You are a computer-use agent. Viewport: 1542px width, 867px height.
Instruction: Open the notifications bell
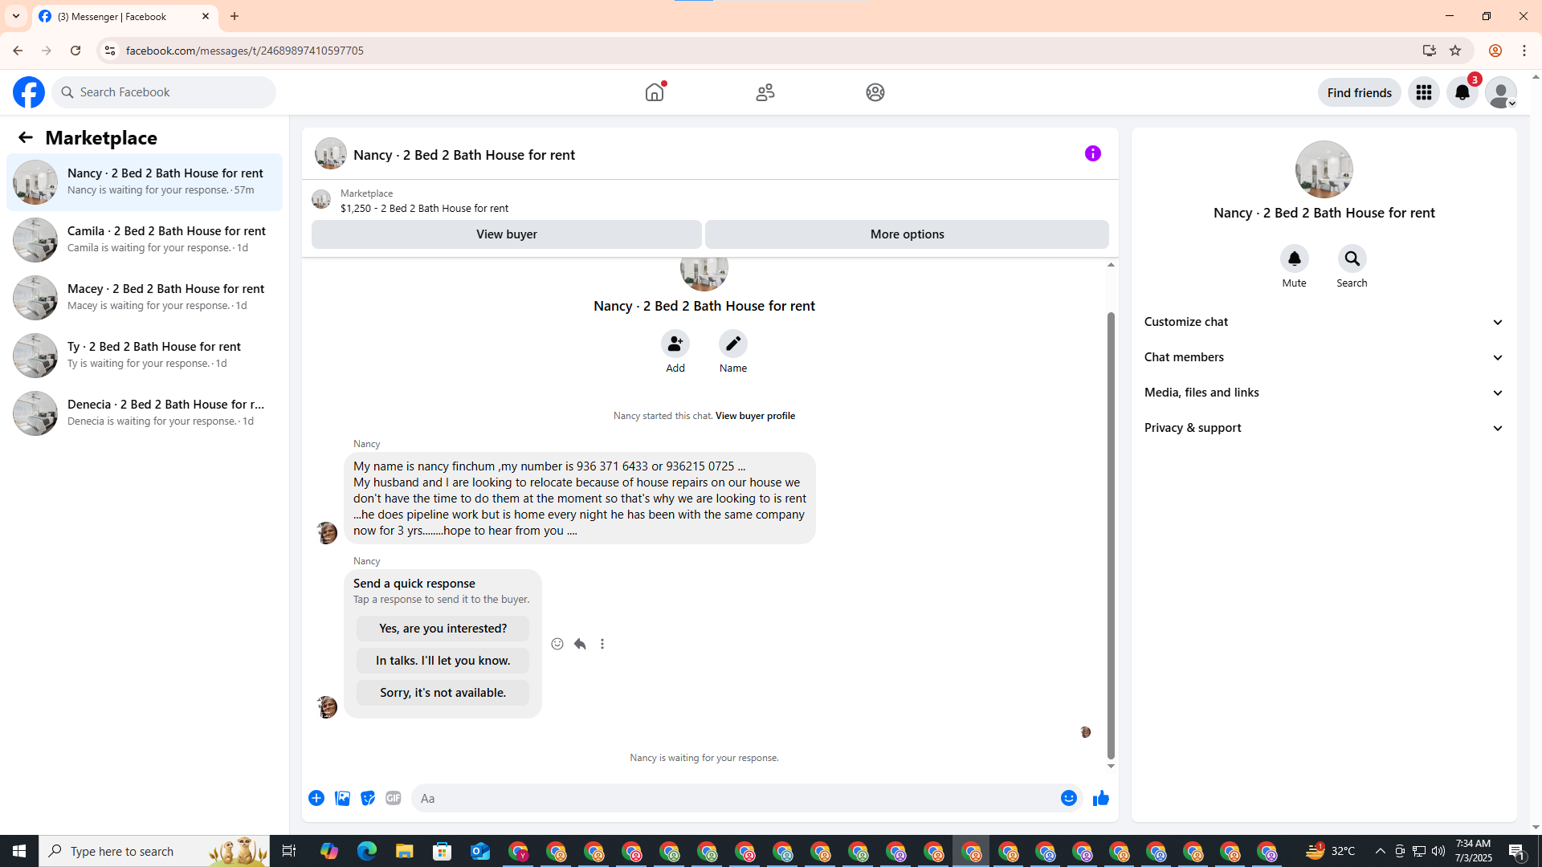click(x=1462, y=92)
